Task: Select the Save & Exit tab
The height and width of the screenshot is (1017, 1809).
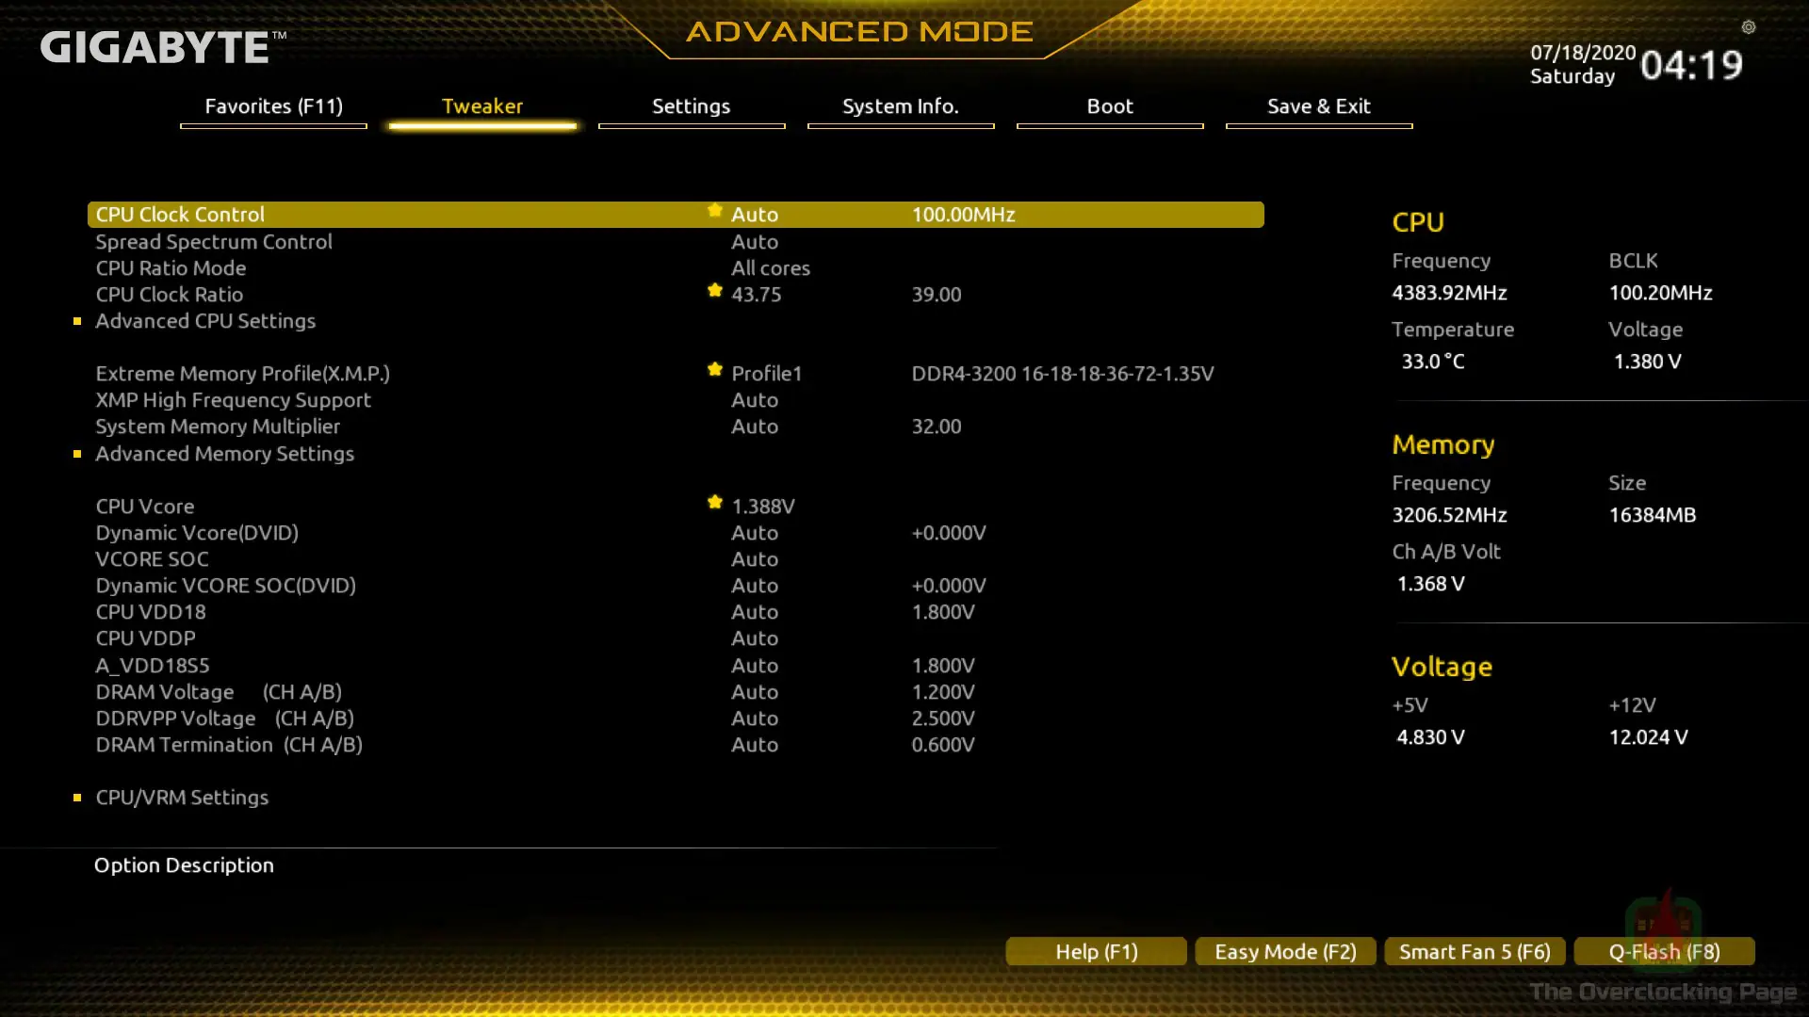Action: [x=1318, y=106]
